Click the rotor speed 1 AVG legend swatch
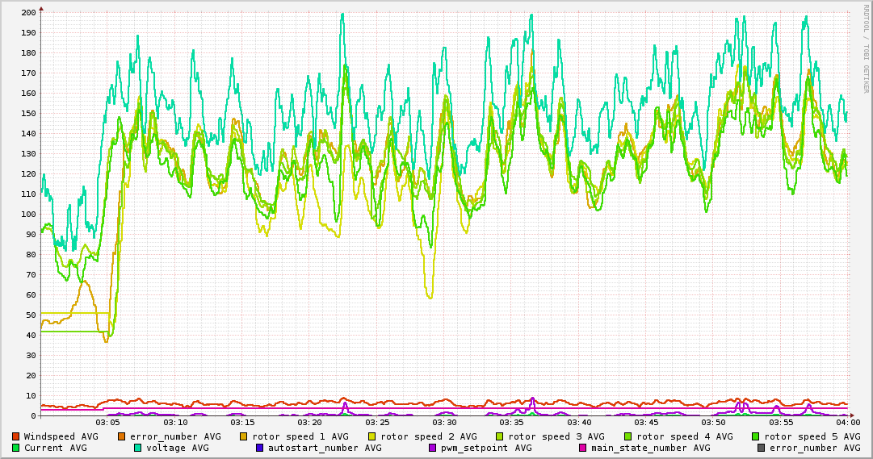 [x=244, y=436]
